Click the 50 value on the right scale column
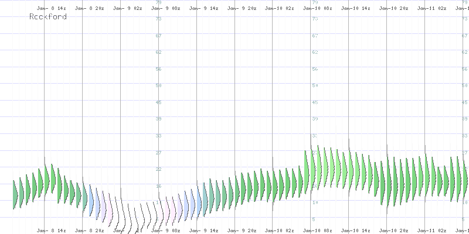Image resolution: width=469 pixels, height=234 pixels. coord(315,85)
